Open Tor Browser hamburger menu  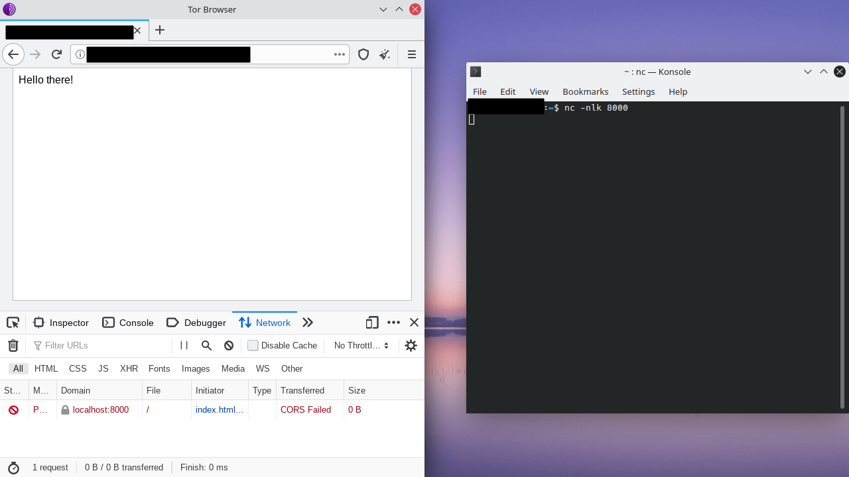[411, 54]
